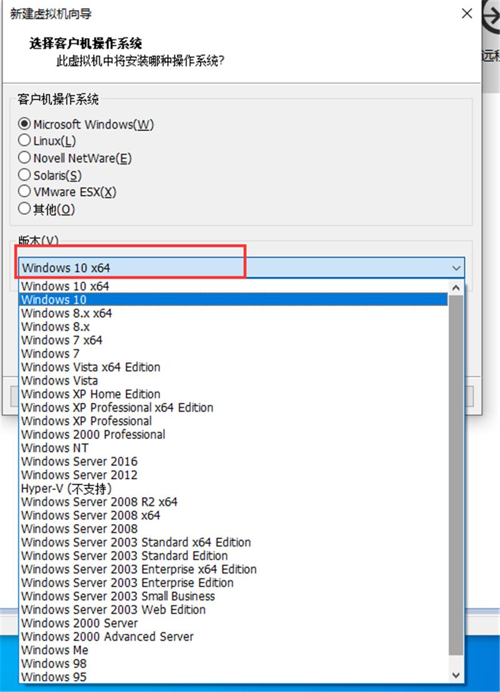Choose Windows 10 x64 from the list
Screen dimensions: 500x692
234,287
